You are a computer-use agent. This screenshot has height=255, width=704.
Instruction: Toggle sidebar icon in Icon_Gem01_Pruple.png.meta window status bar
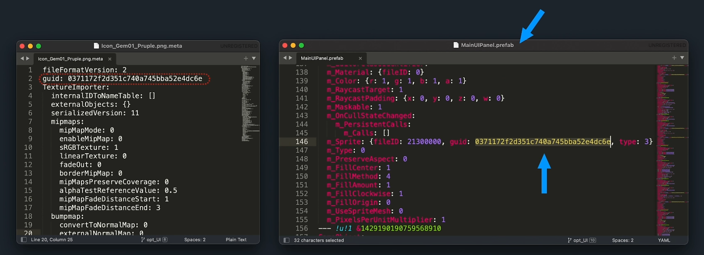click(x=24, y=240)
